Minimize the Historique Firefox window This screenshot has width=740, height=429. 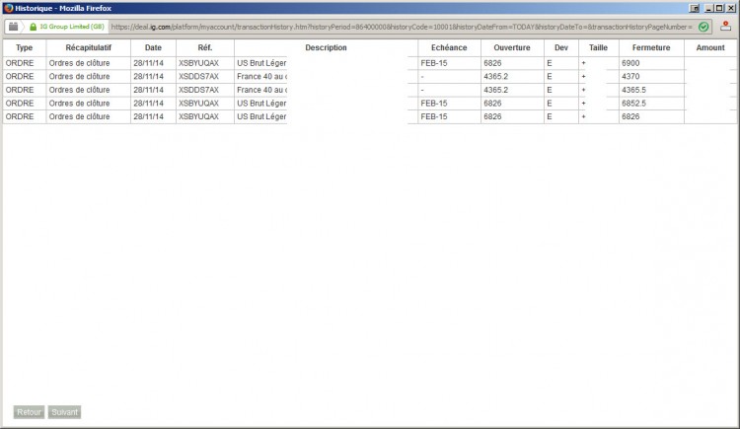[x=708, y=8]
